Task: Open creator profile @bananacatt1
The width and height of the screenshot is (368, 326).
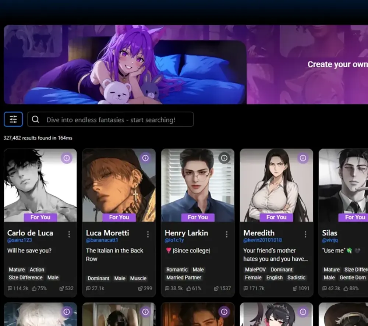Action: click(x=102, y=240)
